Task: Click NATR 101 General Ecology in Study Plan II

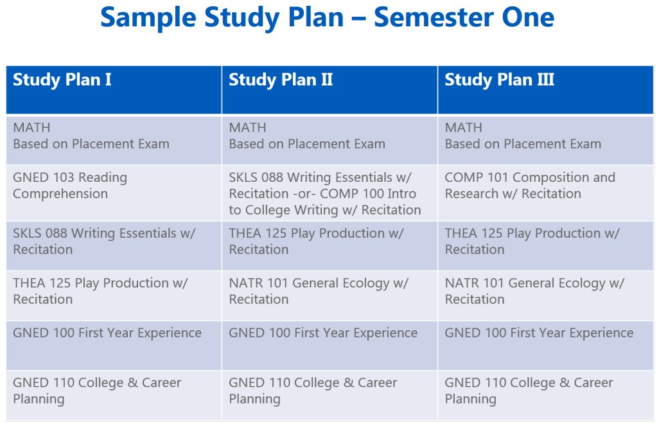Action: [319, 291]
